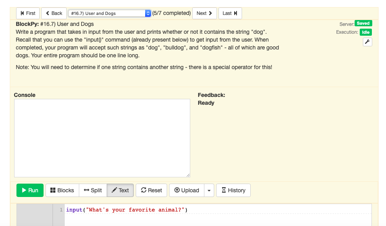Click inside the Console output area
The height and width of the screenshot is (226, 386).
(102, 138)
